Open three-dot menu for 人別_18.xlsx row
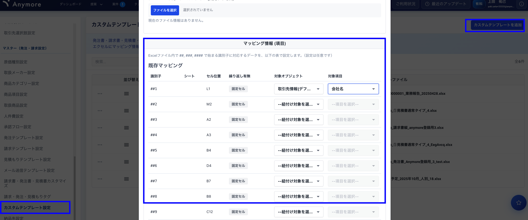 [100, 179]
